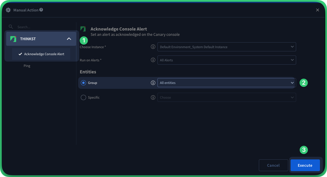Click info icon for Run on Alerts
The image size is (327, 177).
tap(153, 60)
